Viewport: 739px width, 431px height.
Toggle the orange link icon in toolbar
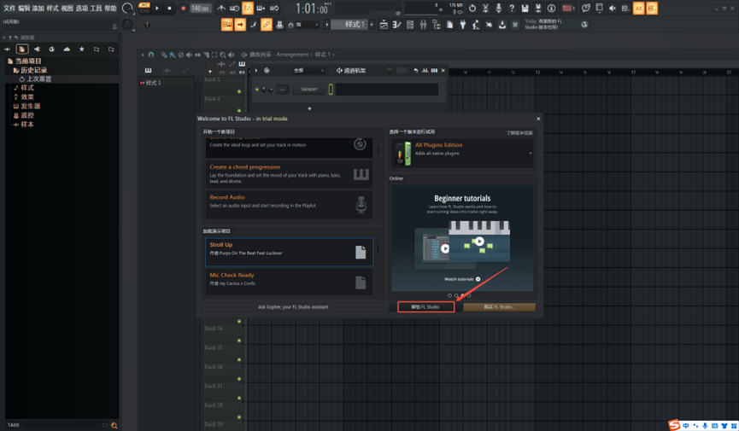tap(267, 25)
